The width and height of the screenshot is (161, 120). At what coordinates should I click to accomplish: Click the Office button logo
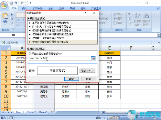[x=4, y=5]
